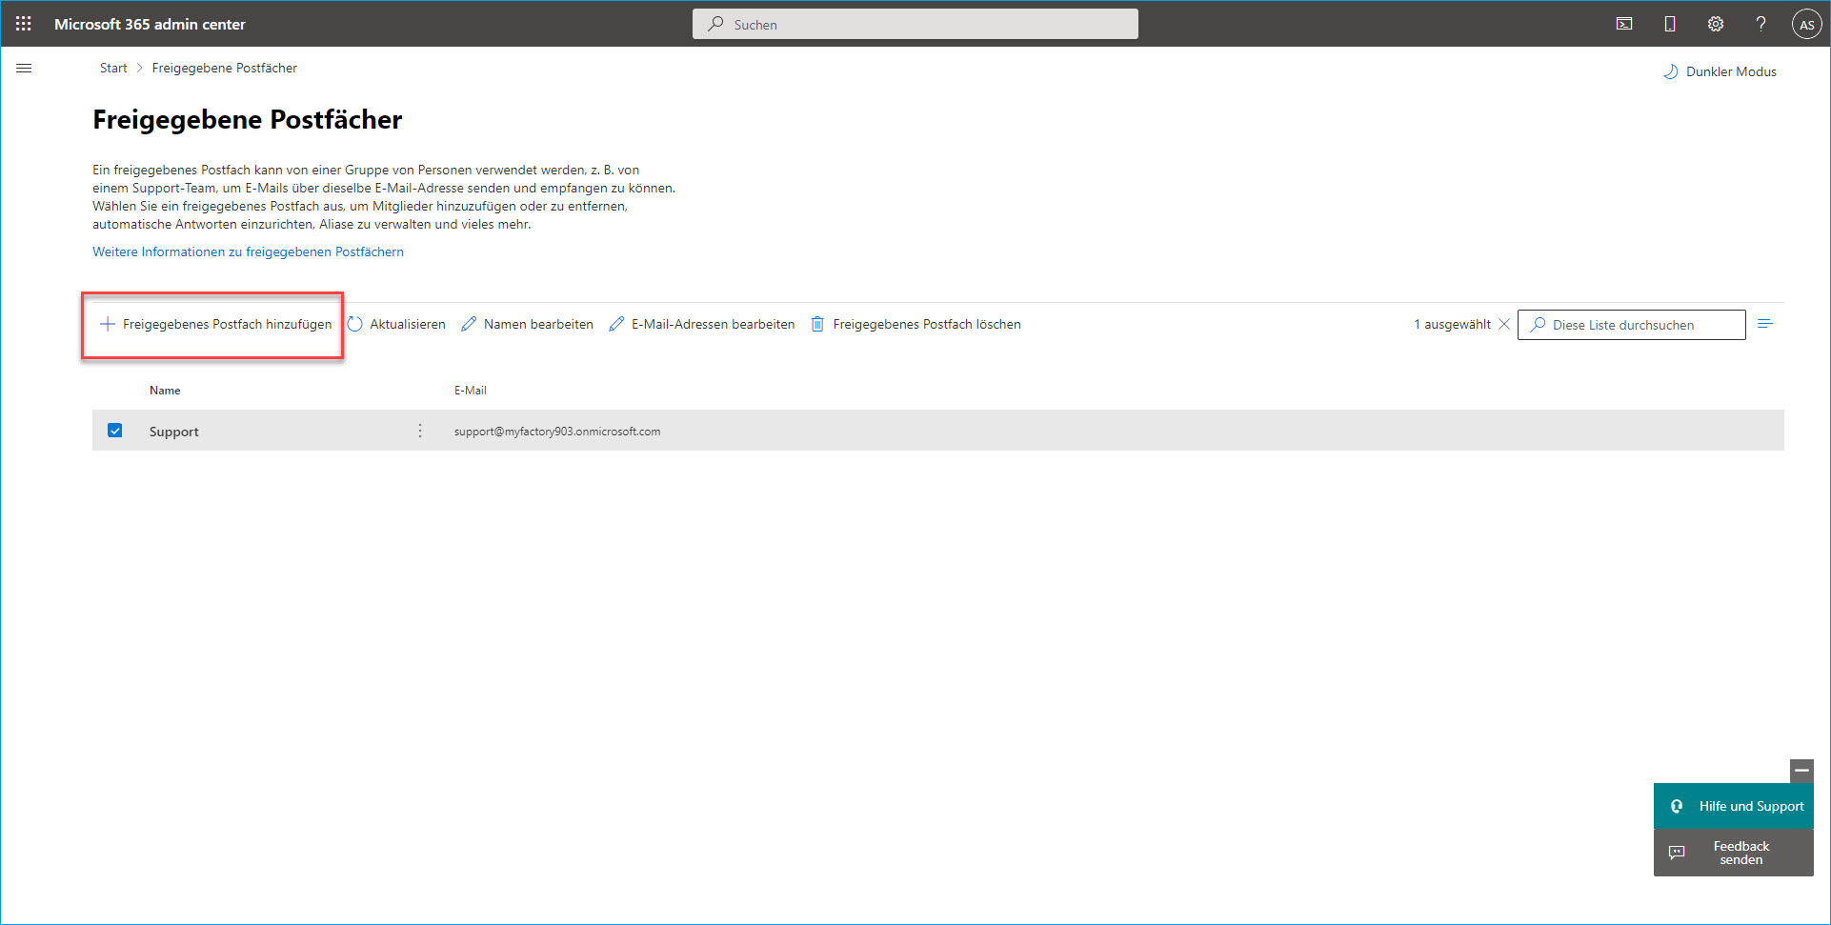Image resolution: width=1831 pixels, height=925 pixels.
Task: Minimize the help widget panel
Action: (1801, 771)
